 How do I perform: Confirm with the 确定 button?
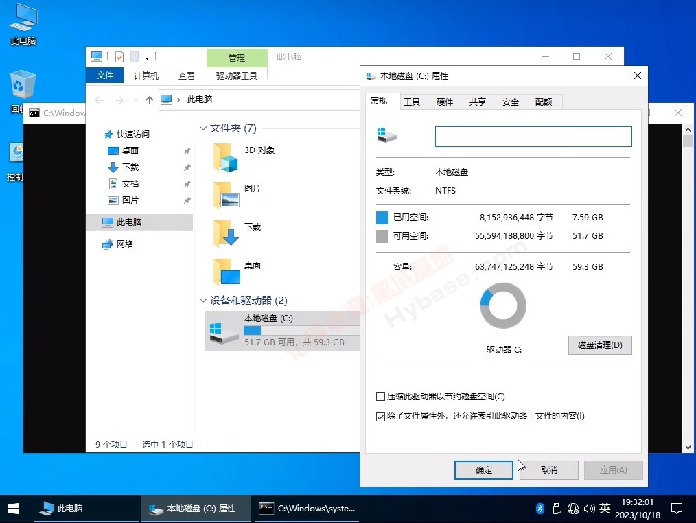tap(483, 469)
